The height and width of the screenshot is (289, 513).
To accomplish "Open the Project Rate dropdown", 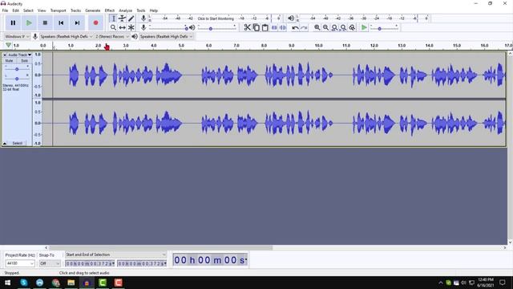I will pos(20,263).
